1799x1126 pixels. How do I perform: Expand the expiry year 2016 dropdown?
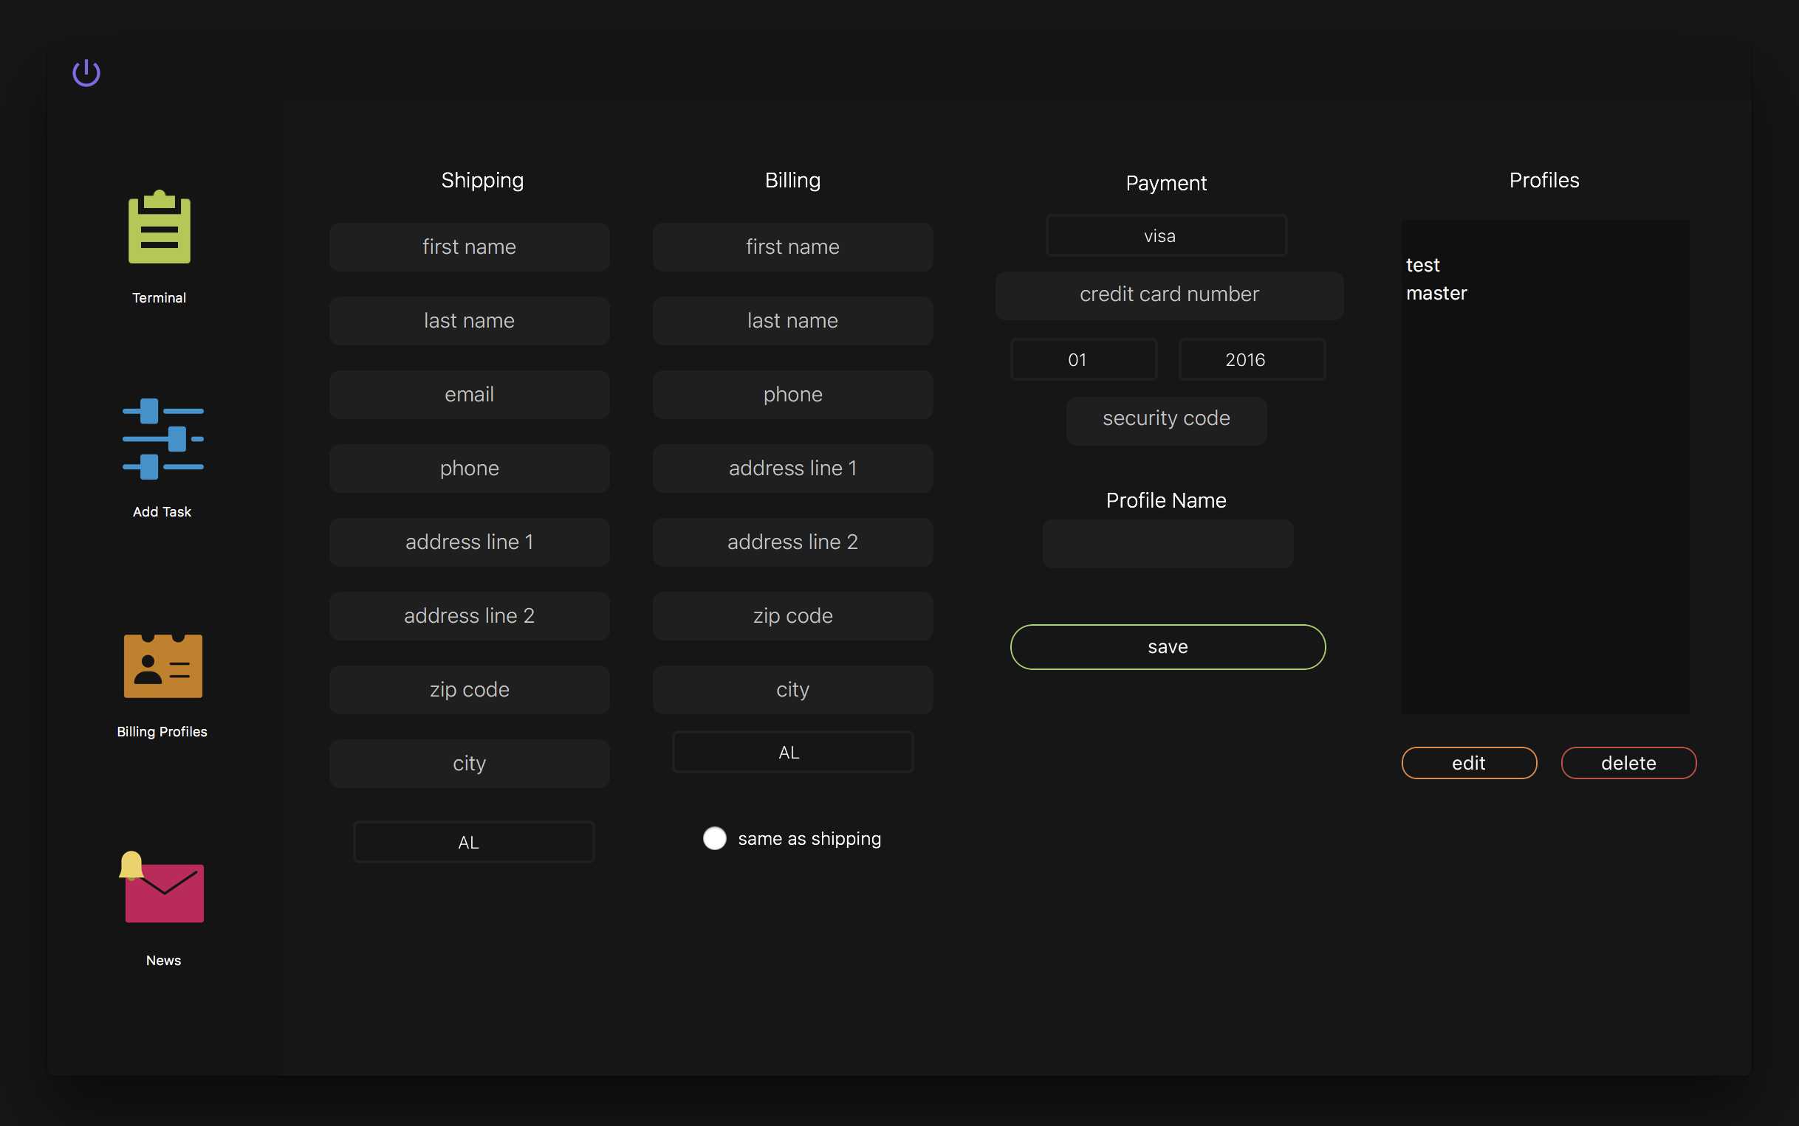coord(1250,359)
